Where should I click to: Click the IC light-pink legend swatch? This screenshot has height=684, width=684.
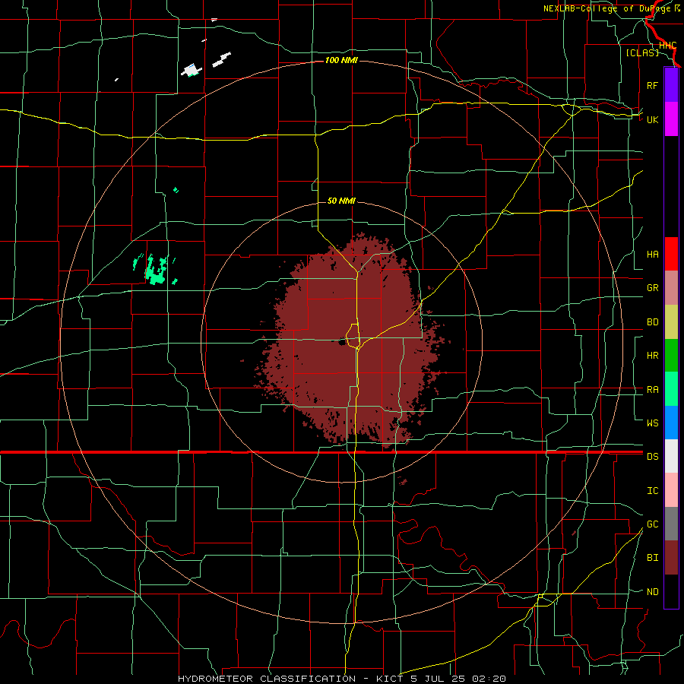coord(671,490)
